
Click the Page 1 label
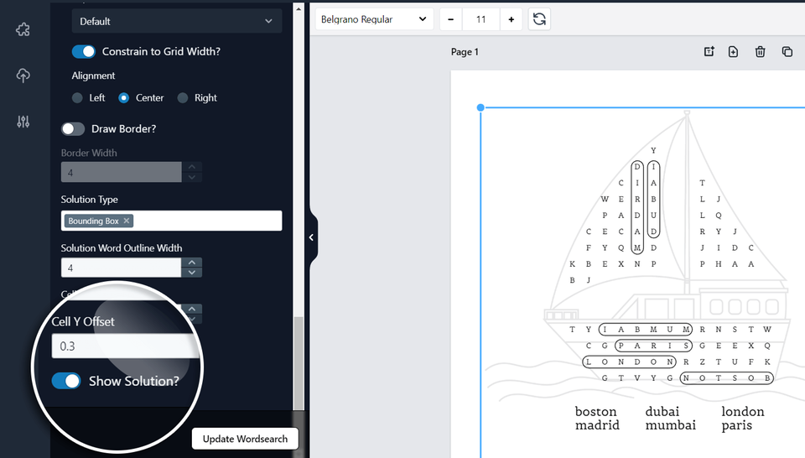point(465,52)
